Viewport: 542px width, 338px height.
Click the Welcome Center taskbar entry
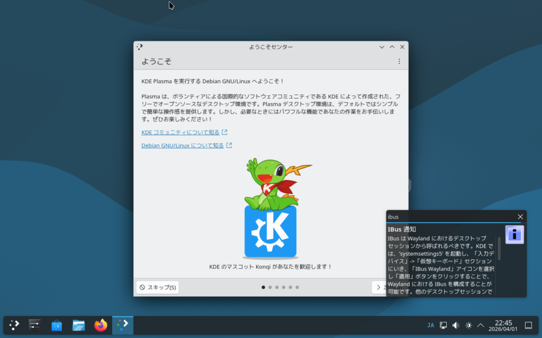click(x=123, y=325)
